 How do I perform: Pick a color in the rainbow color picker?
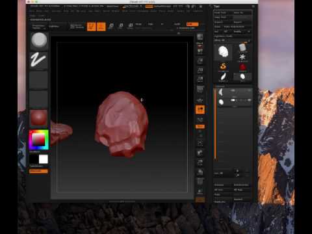(38, 140)
